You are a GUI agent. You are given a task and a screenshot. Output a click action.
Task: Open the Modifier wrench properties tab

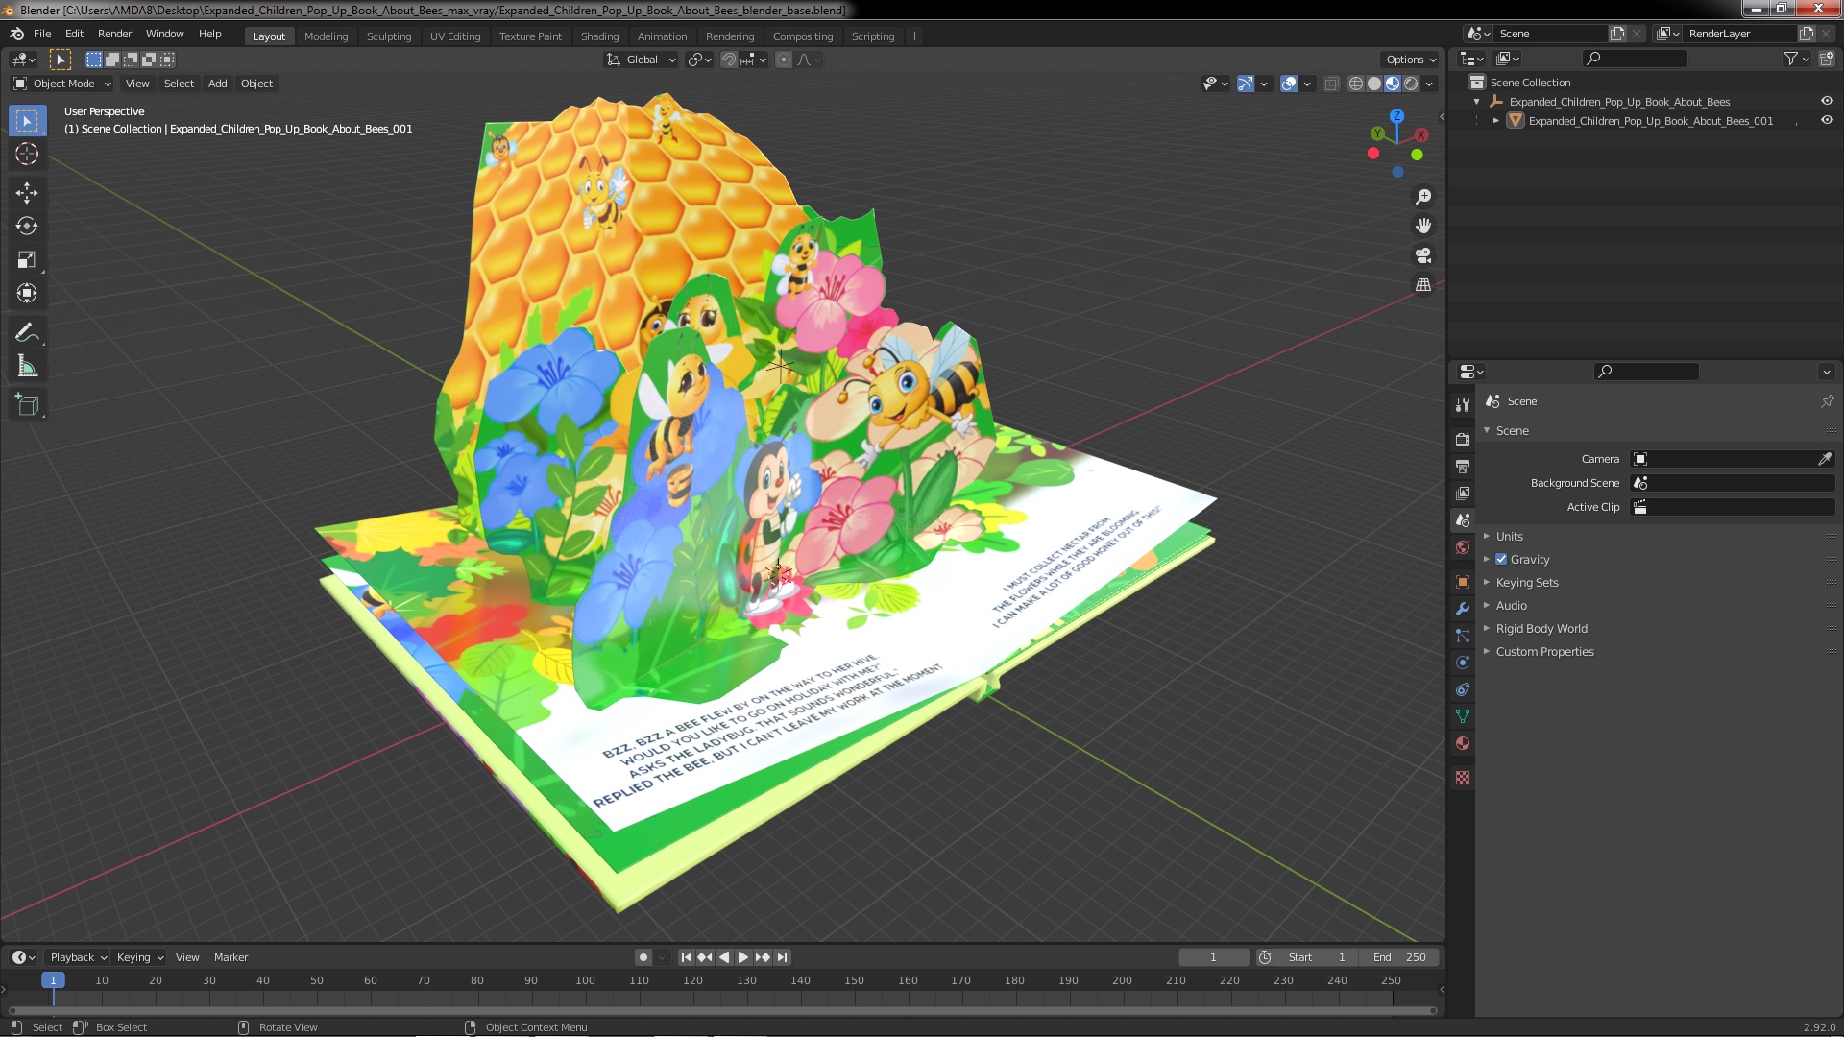[x=1463, y=609]
